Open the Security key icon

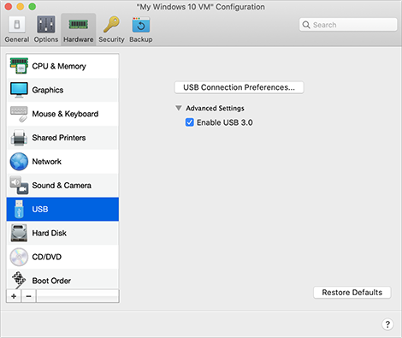pos(111,25)
